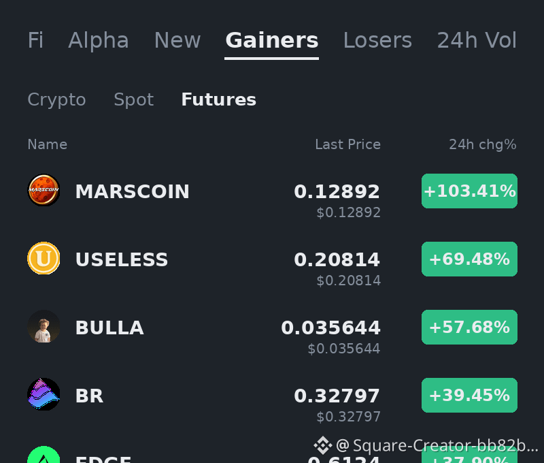The image size is (544, 463).
Task: Open the Alpha tab
Action: pos(99,40)
